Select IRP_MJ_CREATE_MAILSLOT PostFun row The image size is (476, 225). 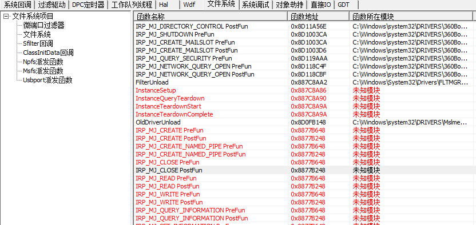(x=303, y=50)
